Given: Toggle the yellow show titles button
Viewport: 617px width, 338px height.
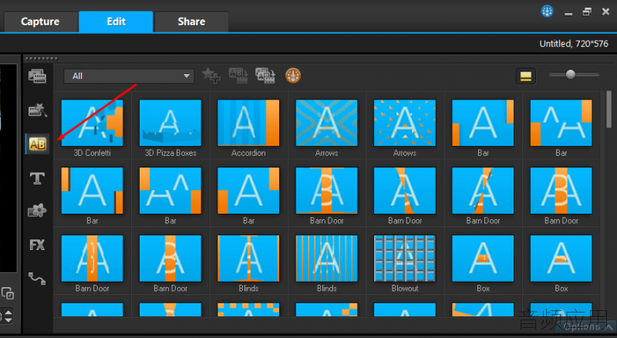Looking at the screenshot, I should coord(526,76).
